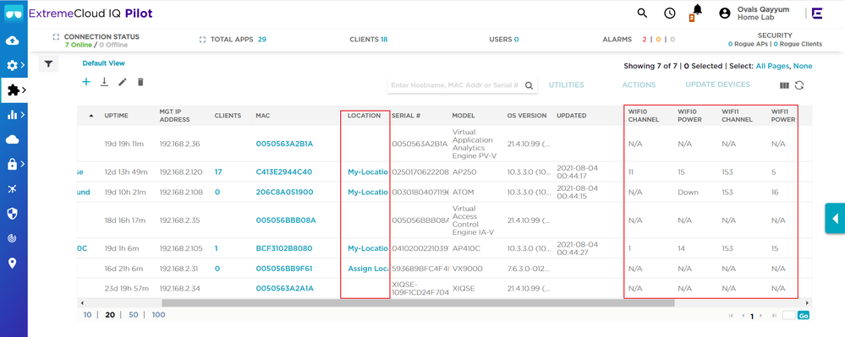845x337 pixels.
Task: Show 10 rows per page
Action: pos(87,315)
